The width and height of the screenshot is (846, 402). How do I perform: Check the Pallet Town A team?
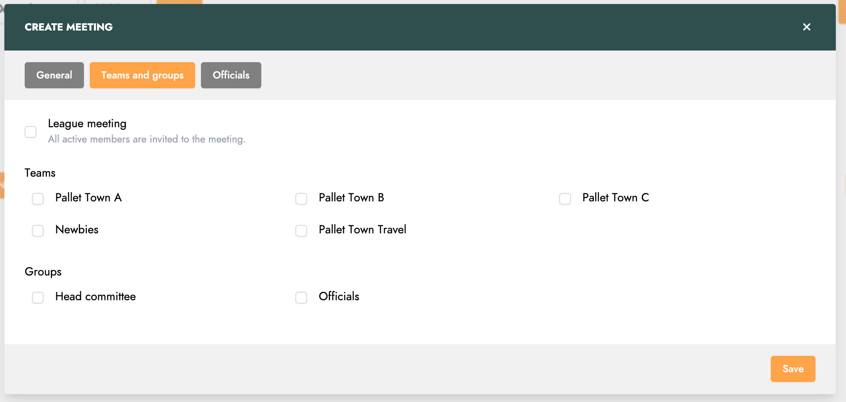click(x=38, y=198)
